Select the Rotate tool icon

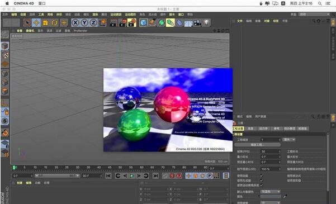[54, 23]
